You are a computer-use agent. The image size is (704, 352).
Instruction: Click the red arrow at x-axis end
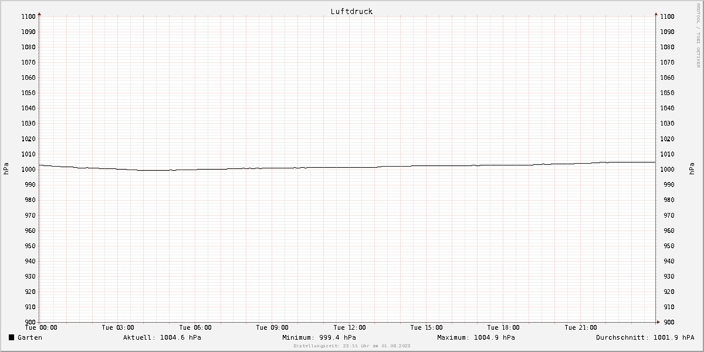(658, 321)
